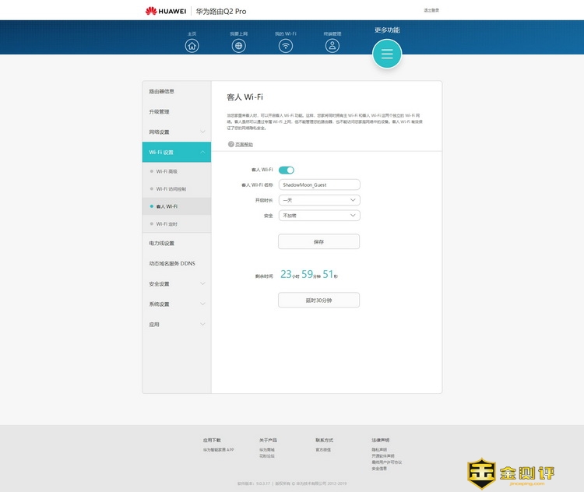
Task: Click the 页面帮助 question mark icon
Action: [x=231, y=144]
